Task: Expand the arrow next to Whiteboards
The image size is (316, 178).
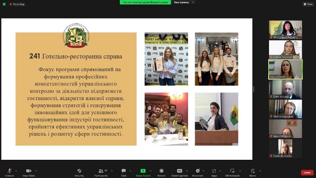Action: pyautogui.click(x=240, y=171)
